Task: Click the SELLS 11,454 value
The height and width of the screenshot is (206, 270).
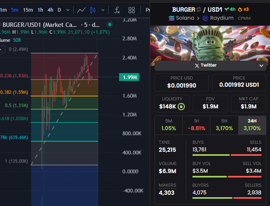Action: tap(254, 150)
